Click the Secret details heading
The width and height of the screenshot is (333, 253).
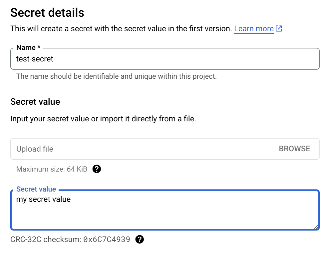tap(47, 13)
